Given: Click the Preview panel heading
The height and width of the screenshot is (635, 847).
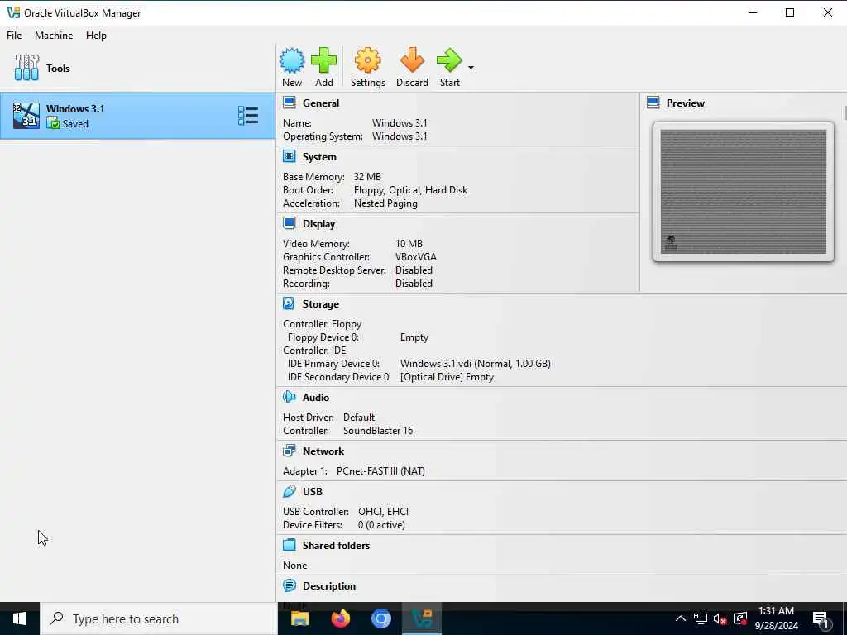Looking at the screenshot, I should coord(686,103).
